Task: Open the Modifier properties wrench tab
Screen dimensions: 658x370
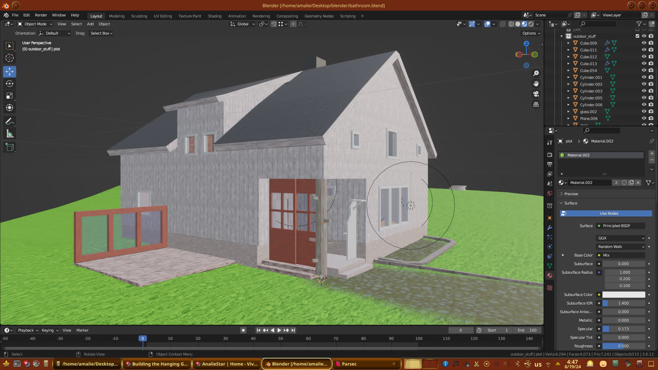Action: [x=550, y=227]
